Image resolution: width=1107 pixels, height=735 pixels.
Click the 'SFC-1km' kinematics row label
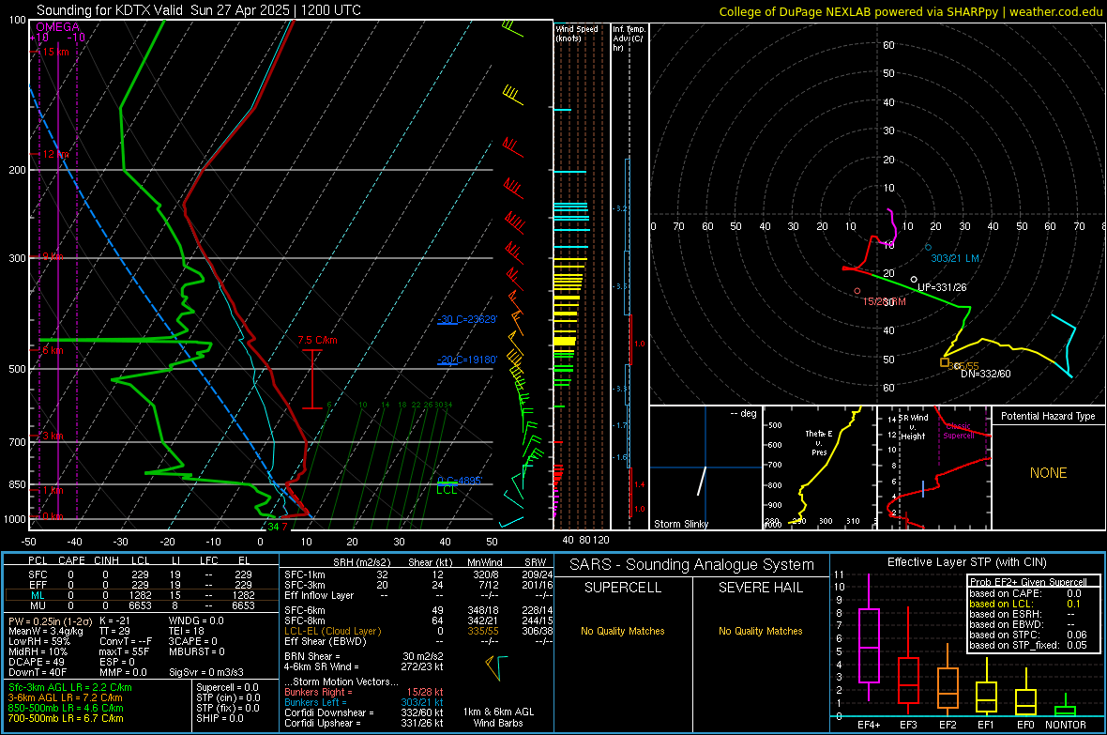point(304,574)
